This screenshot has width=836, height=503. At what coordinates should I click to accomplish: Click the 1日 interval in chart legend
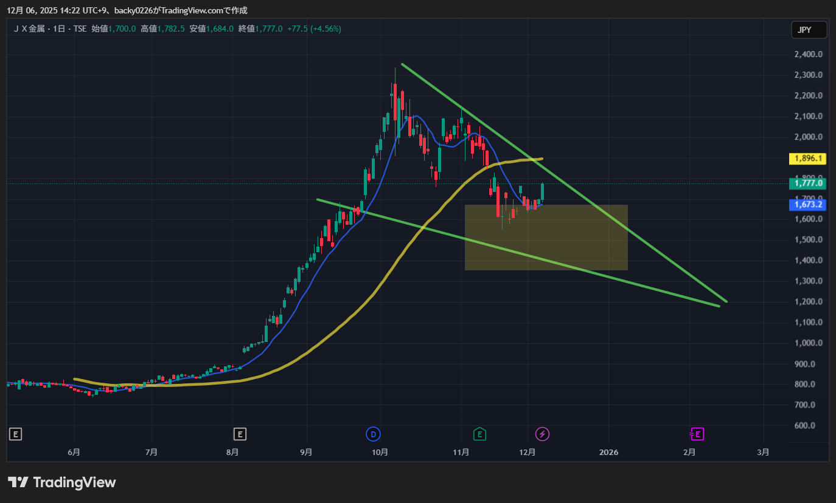pos(61,29)
